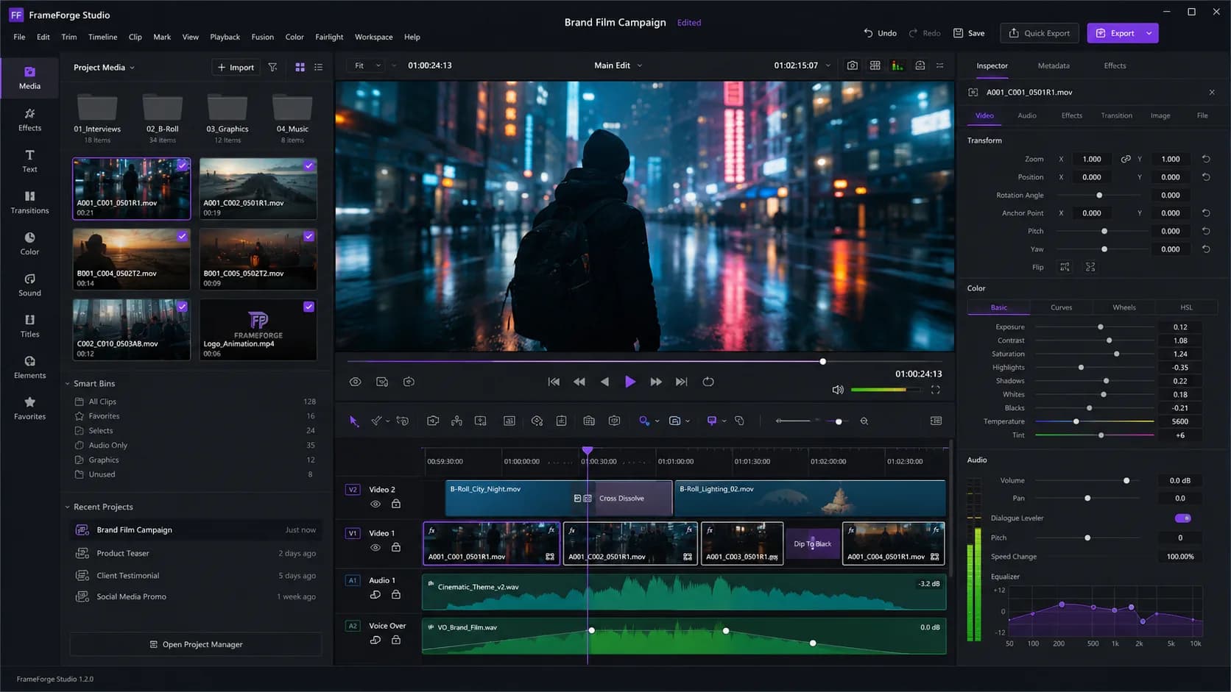Open the Fit zoom dropdown

pyautogui.click(x=368, y=65)
